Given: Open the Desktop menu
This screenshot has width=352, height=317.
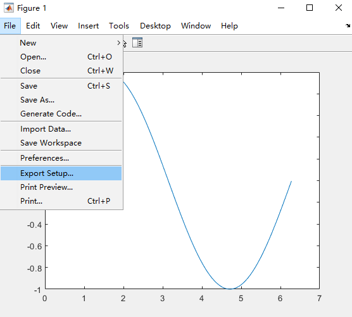Looking at the screenshot, I should point(155,26).
